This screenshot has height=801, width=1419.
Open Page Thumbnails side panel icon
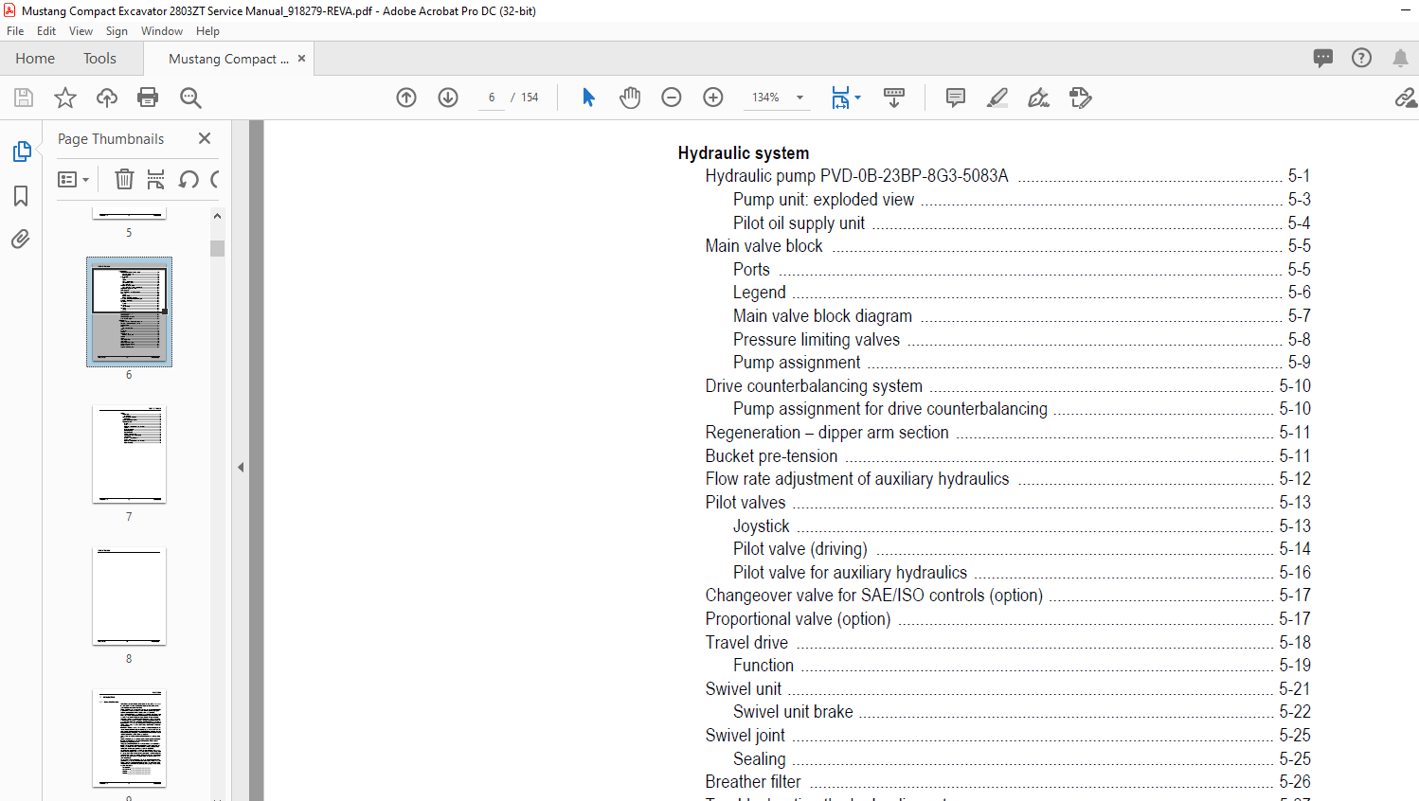[x=22, y=151]
